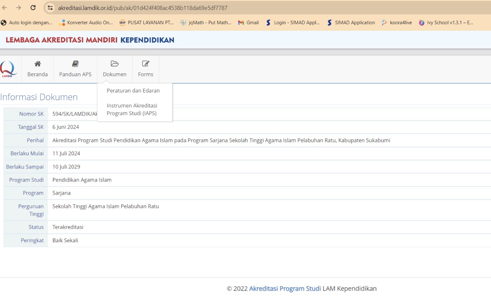Select the date '10 Juli 2029'
This screenshot has width=491, height=299.
[66, 167]
